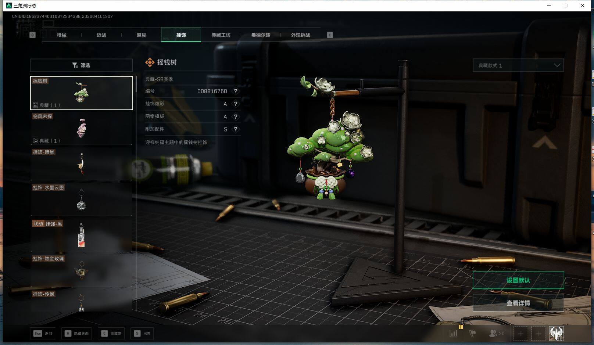Viewport: 594px width, 345px height.
Task: Click the 出售 sell button
Action: click(142, 334)
